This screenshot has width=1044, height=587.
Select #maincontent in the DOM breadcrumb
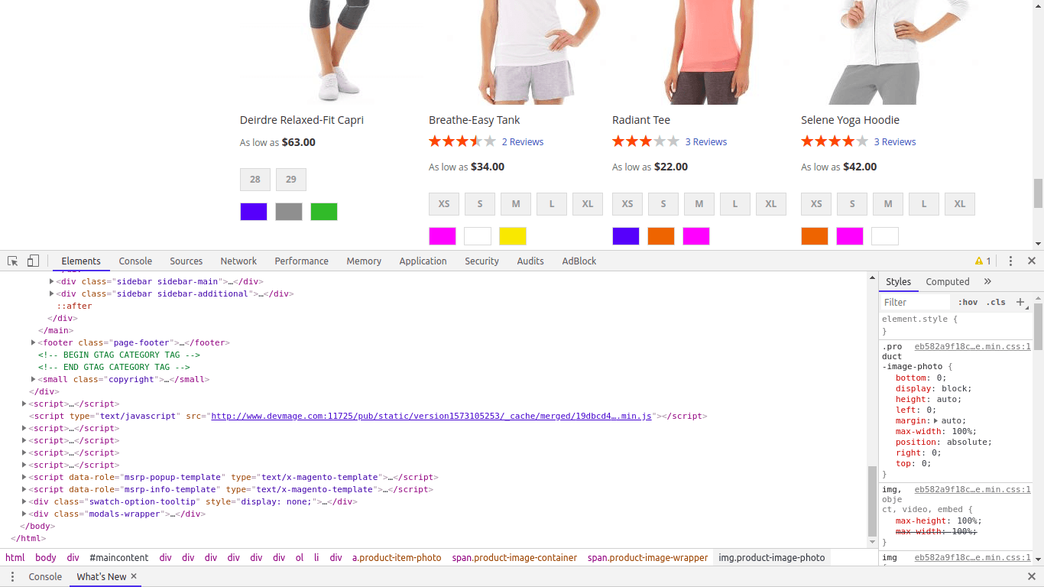pos(119,558)
